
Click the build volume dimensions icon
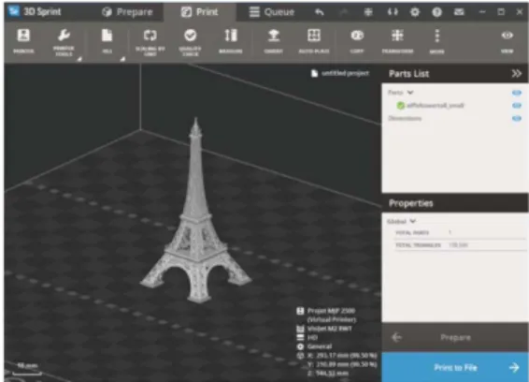300,356
